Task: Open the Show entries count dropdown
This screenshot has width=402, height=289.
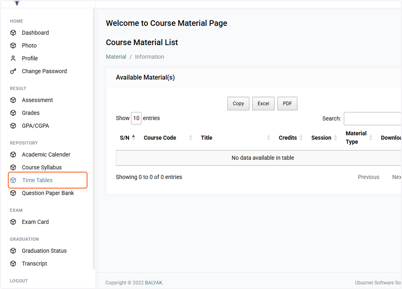Action: (136, 118)
